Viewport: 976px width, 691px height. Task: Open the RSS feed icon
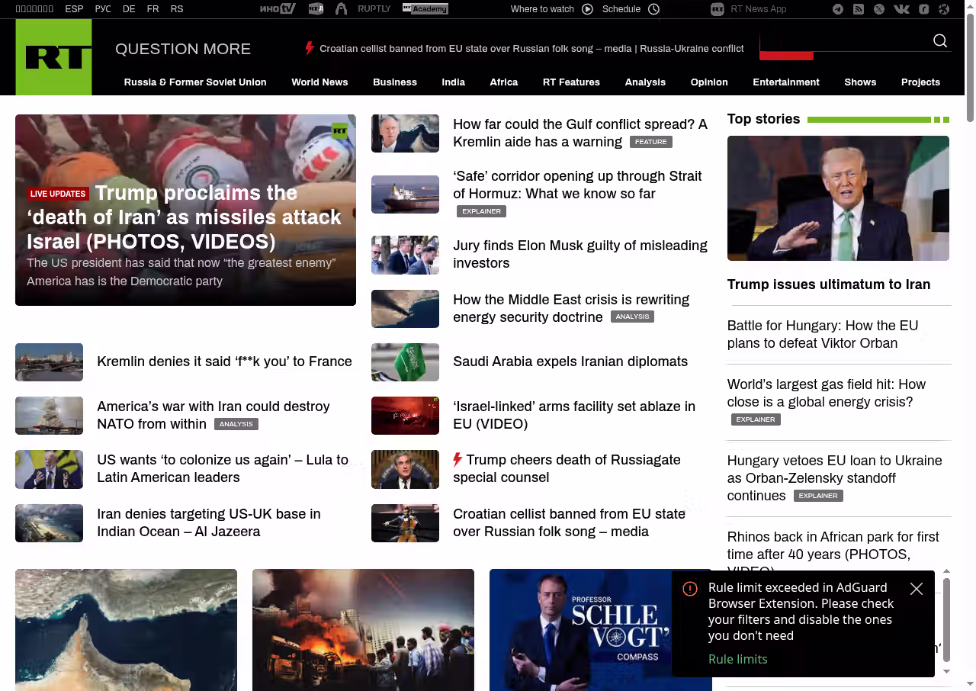pos(859,9)
